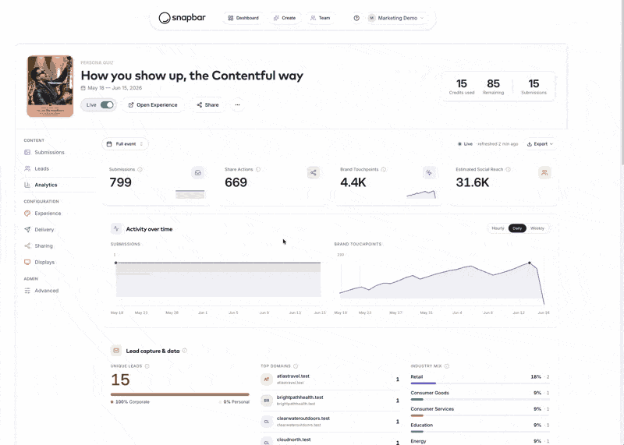Viewport: 624px width, 445px height.
Task: Click the Brand Touchpoints info icon
Action: pyautogui.click(x=384, y=169)
